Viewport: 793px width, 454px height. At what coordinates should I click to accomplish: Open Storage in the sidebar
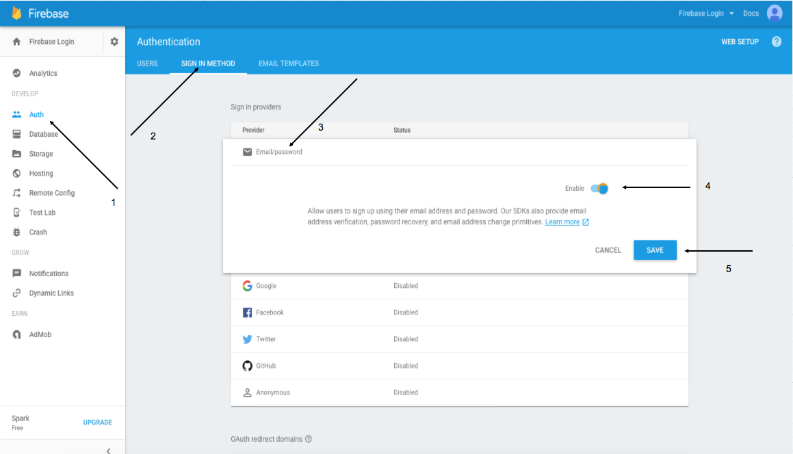click(41, 154)
